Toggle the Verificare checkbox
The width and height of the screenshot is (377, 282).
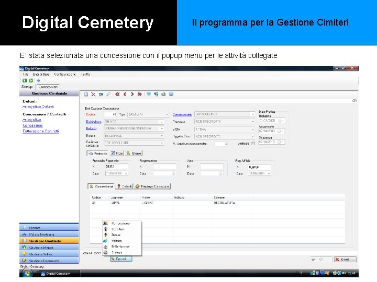coord(253,144)
